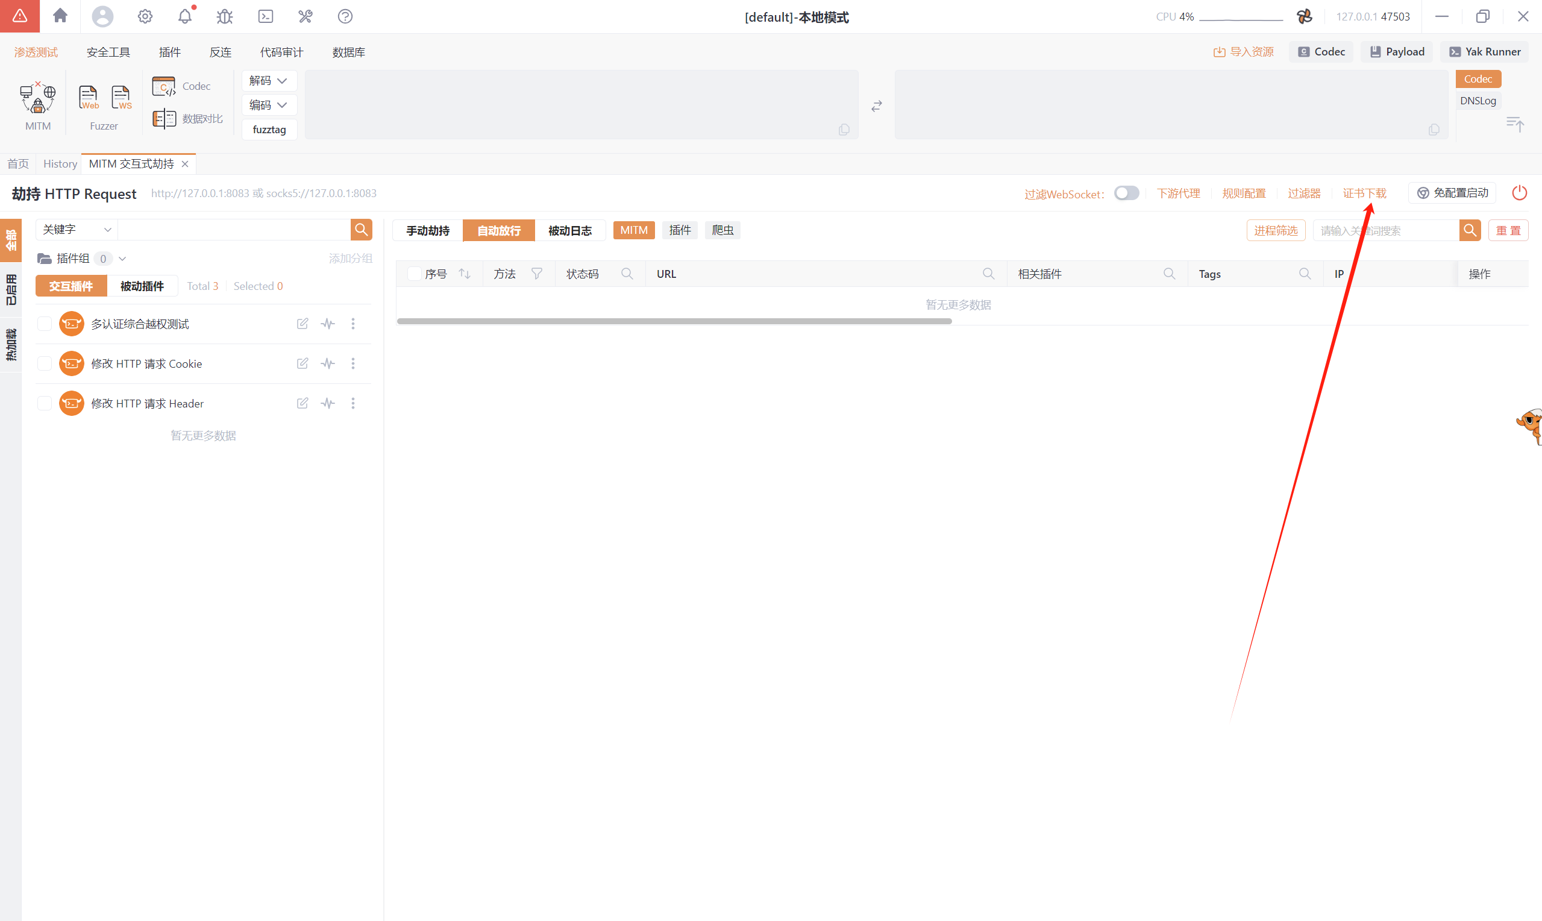Screen dimensions: 1542x921
Task: Edit the 修改 HTTP 请求 Cookie plugin
Action: 302,363
